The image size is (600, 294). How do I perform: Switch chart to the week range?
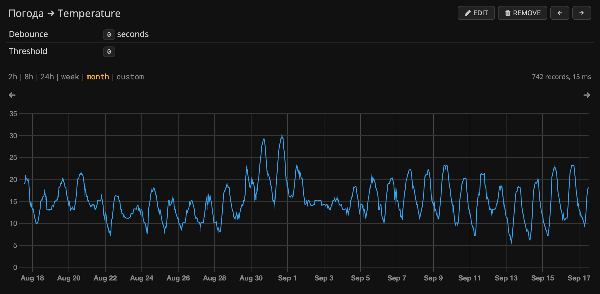tap(70, 77)
